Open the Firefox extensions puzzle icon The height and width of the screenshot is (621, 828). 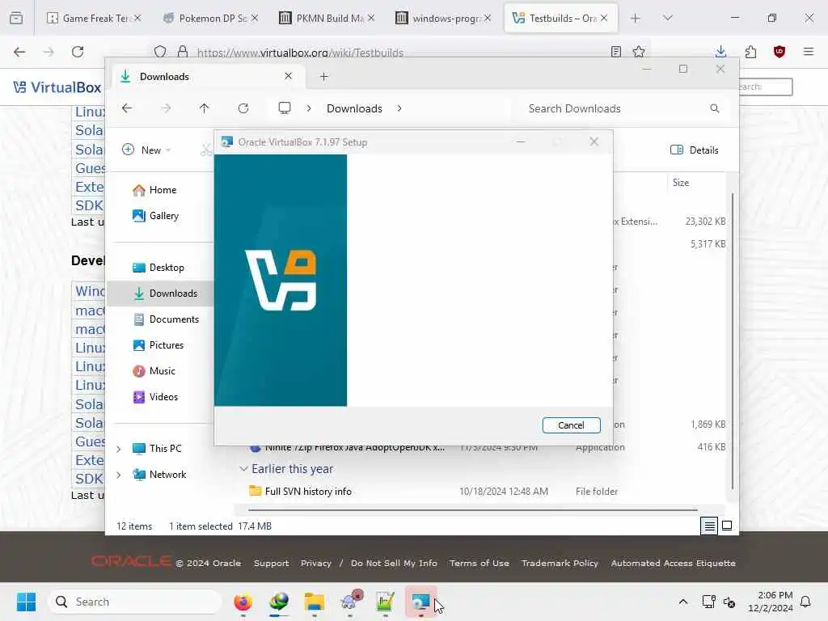pos(750,52)
